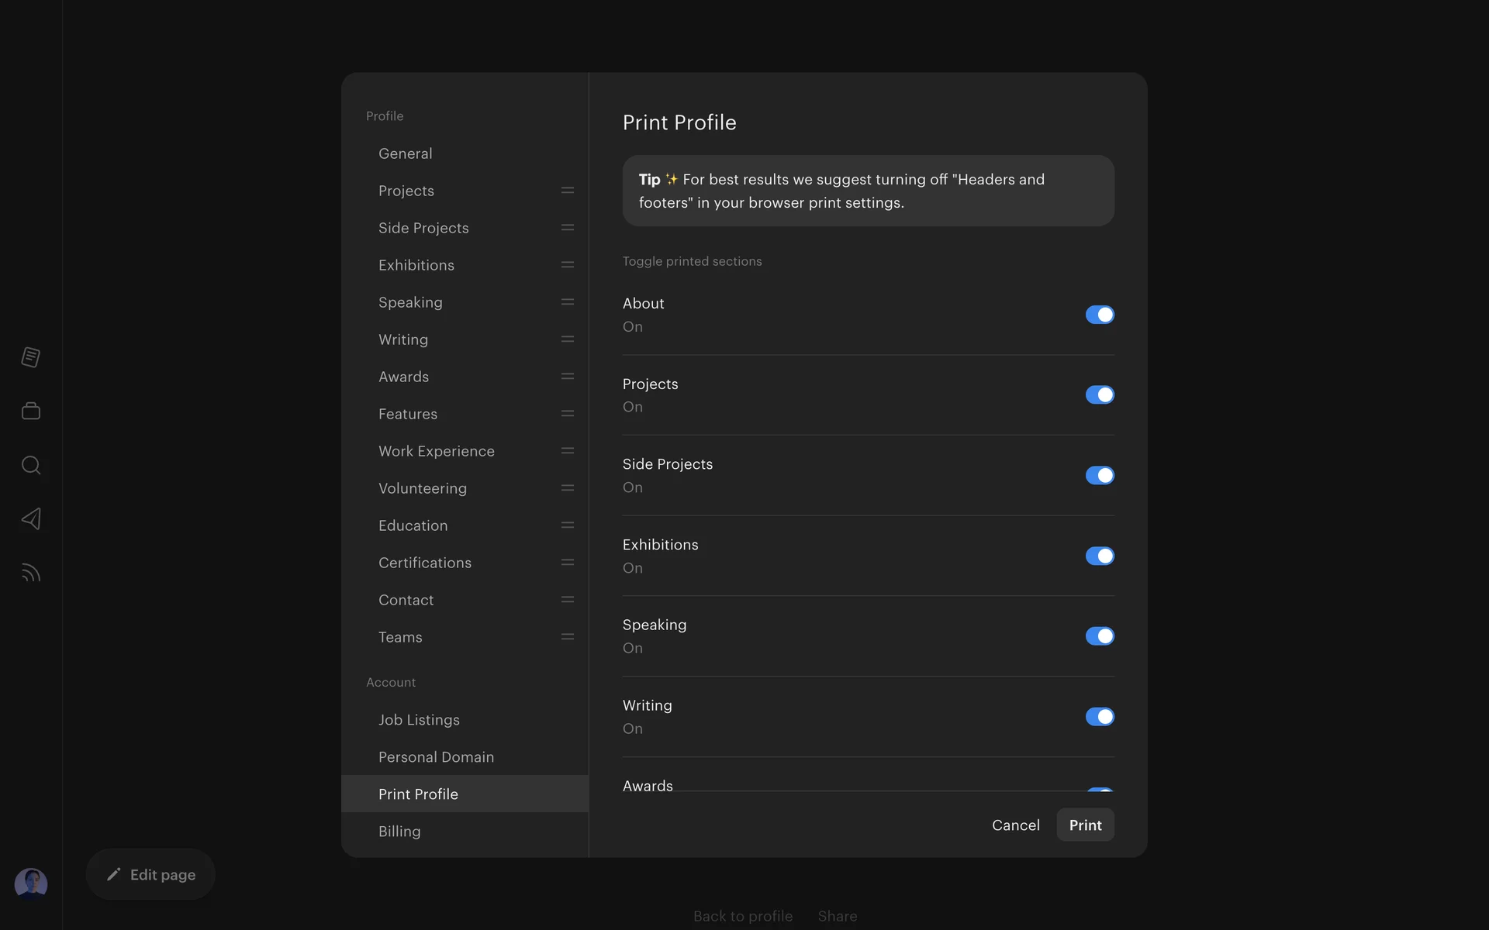Click the pencil Edit page button
This screenshot has height=930, width=1489.
pos(150,874)
